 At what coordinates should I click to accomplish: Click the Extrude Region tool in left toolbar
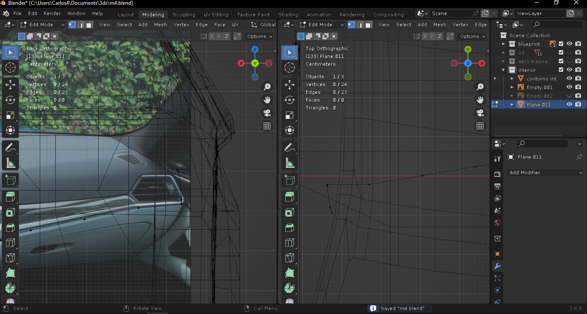tap(10, 197)
